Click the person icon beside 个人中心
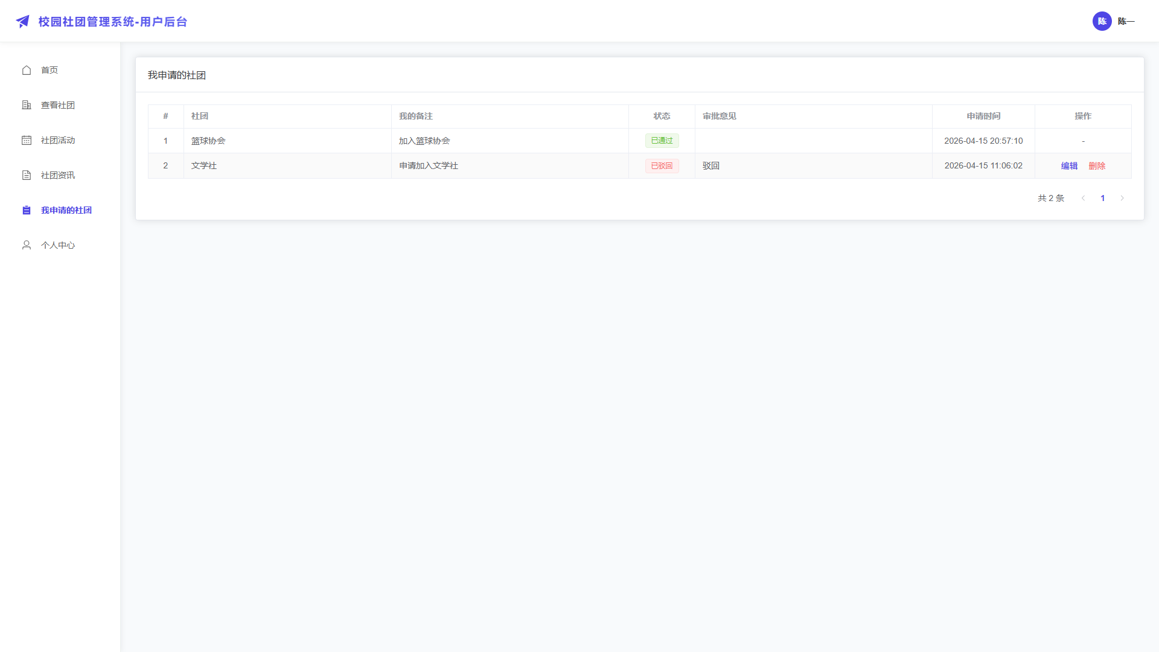The height and width of the screenshot is (652, 1159). (x=27, y=245)
